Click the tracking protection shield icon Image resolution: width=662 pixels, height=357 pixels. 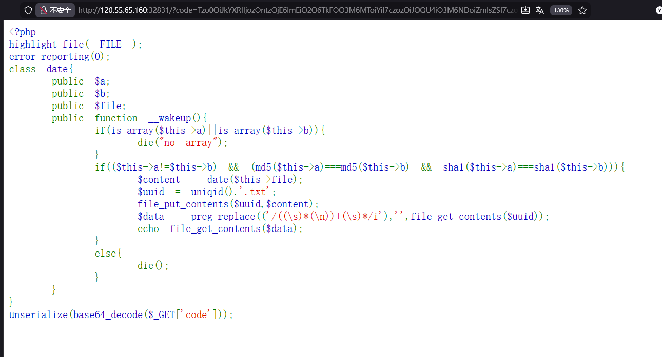[x=28, y=10]
